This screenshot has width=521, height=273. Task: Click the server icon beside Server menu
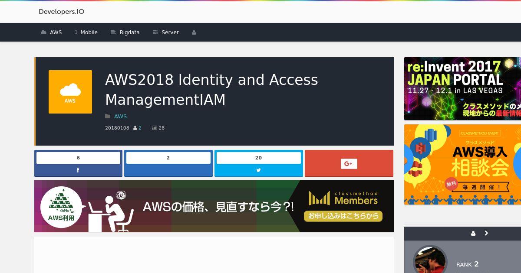[155, 32]
